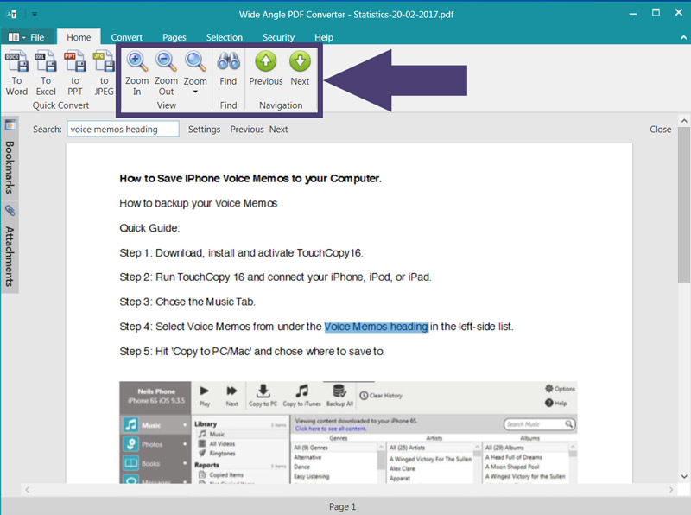Switch to the Convert tab

[x=126, y=37]
